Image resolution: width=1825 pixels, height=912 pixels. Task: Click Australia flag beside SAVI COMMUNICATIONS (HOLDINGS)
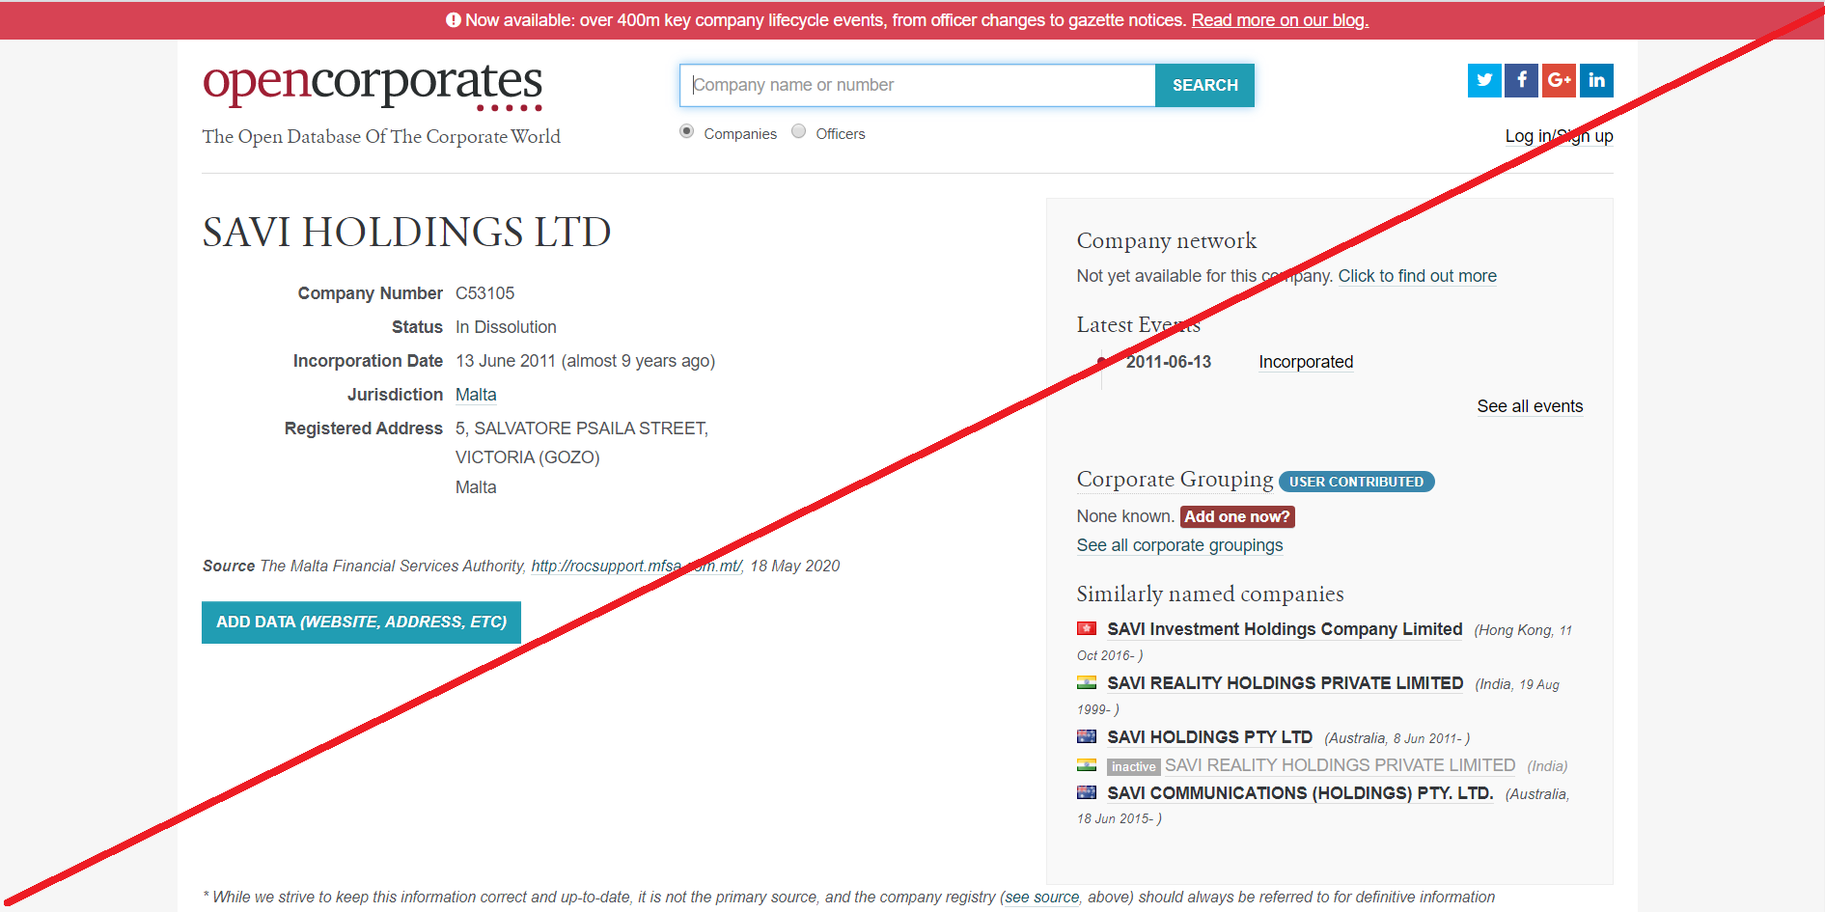tap(1087, 792)
